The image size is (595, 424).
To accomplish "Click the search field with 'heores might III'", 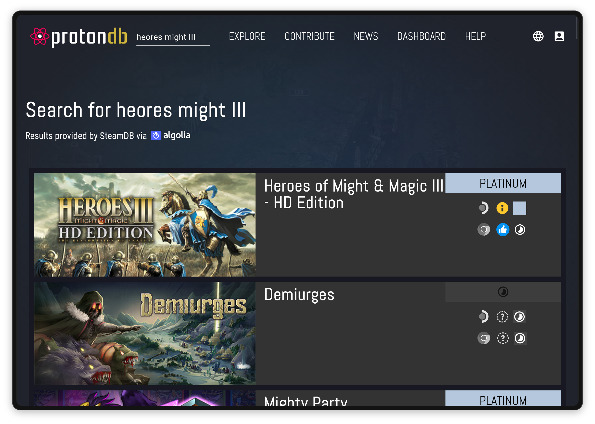I will (173, 37).
